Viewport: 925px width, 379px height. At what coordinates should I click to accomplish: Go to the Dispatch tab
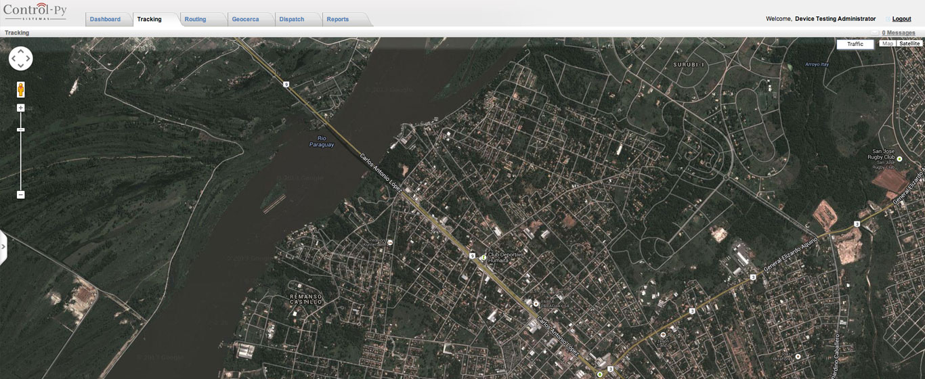coord(291,20)
